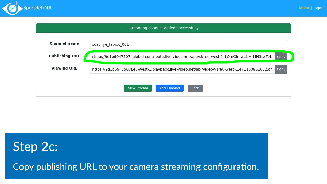Select the Viewing URL https text field
This screenshot has height=184, width=327.
pos(182,69)
